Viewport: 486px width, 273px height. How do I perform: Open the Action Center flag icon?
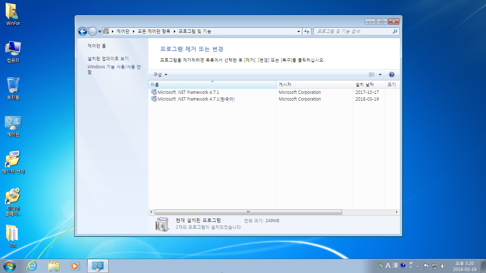426,266
